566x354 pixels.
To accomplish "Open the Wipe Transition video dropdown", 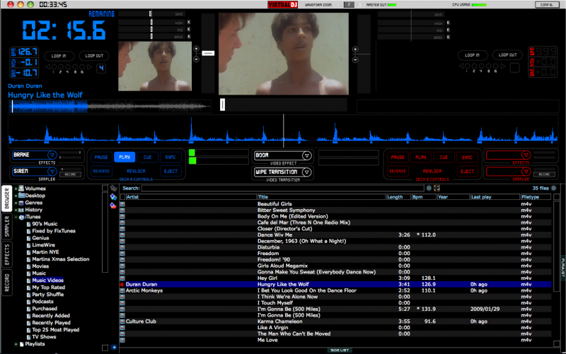I will coord(306,172).
